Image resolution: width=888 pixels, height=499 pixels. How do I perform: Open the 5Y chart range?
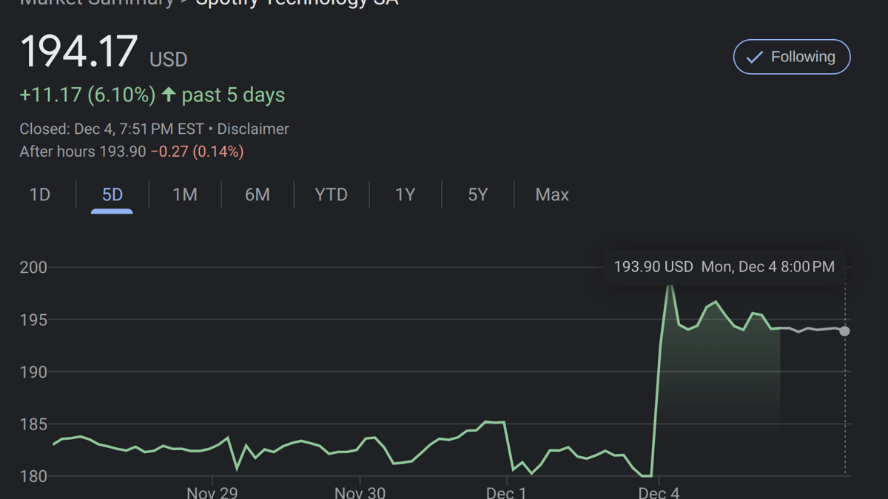click(477, 195)
